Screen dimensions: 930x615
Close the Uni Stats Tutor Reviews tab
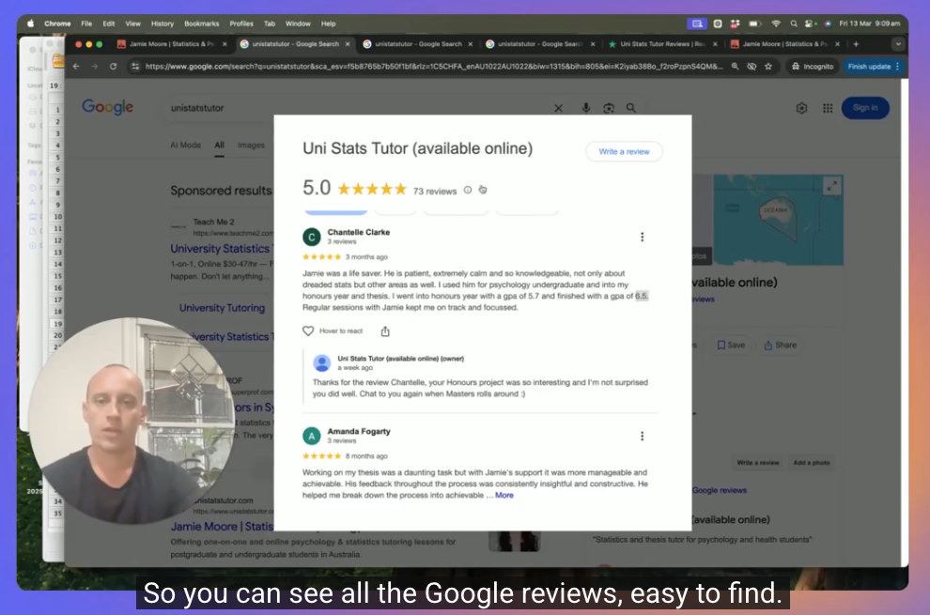click(x=715, y=44)
